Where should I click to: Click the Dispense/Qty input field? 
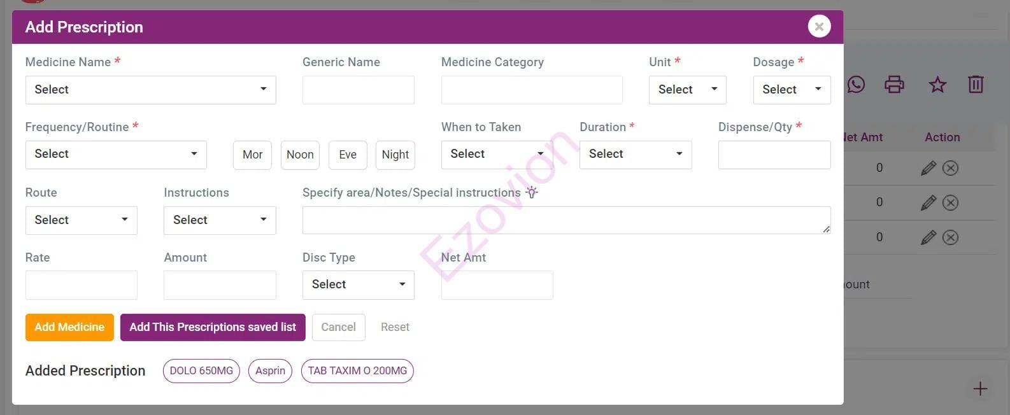tap(774, 155)
